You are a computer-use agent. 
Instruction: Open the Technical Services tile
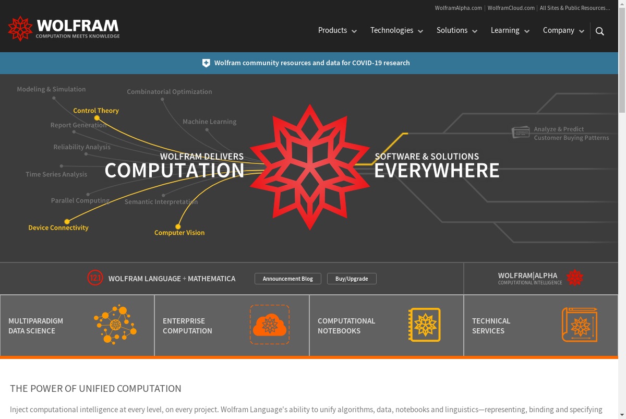click(x=541, y=326)
